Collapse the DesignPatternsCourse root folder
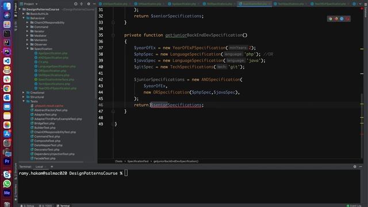The image size is (368, 207). point(20,9)
